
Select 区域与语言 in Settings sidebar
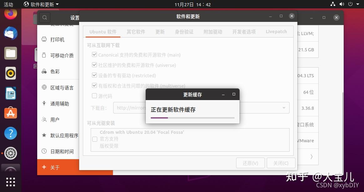pyautogui.click(x=58, y=88)
